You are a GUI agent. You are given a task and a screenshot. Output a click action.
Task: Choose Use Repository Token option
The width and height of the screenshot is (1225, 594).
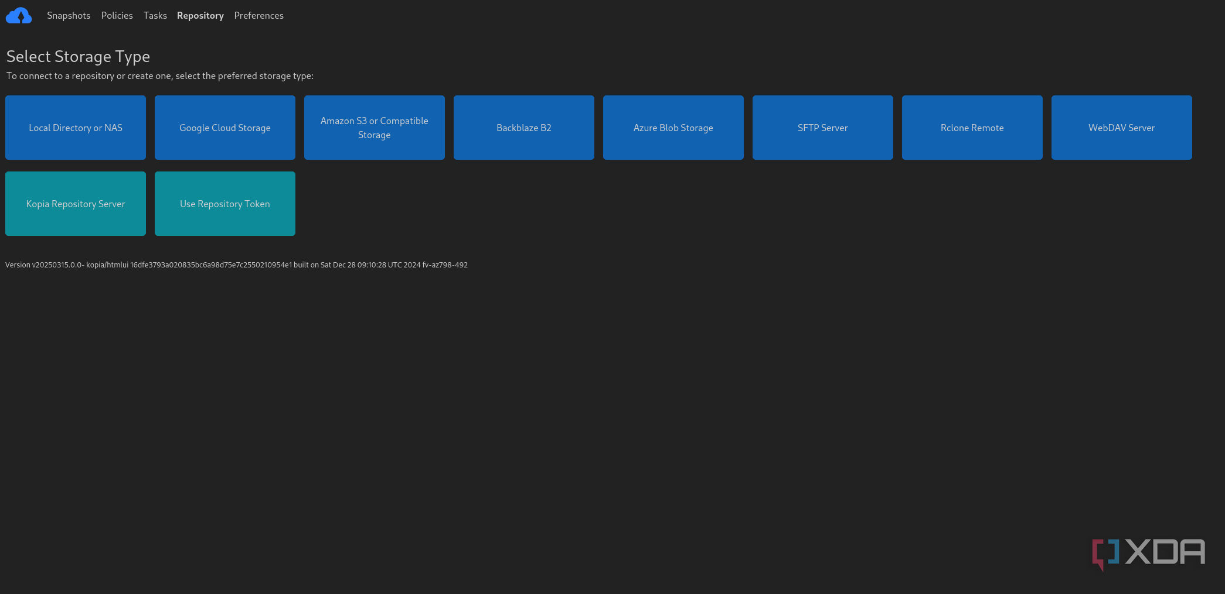pyautogui.click(x=224, y=203)
